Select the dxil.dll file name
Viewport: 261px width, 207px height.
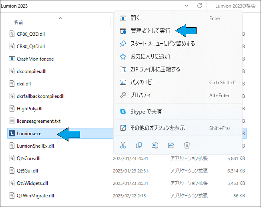(24, 84)
